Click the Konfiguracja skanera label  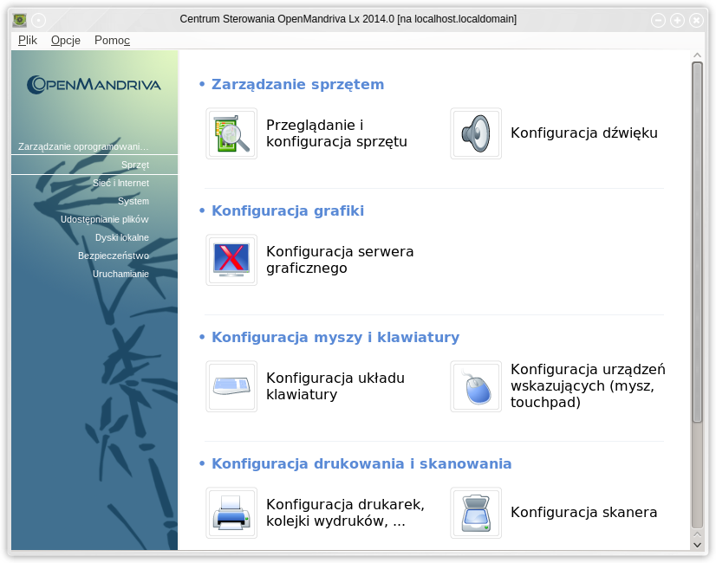584,513
